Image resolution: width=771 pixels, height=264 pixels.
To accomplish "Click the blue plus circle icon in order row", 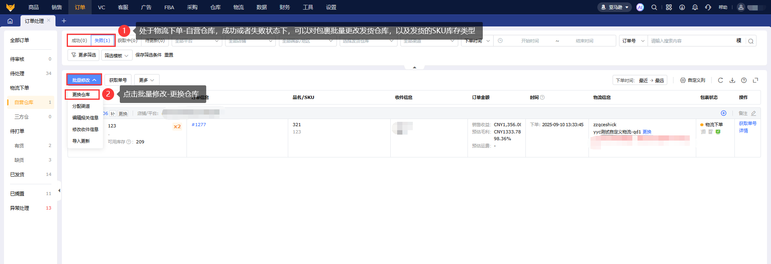I will point(724,113).
